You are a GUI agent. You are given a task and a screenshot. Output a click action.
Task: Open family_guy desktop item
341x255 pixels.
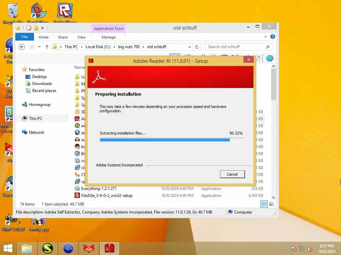[x=39, y=224]
